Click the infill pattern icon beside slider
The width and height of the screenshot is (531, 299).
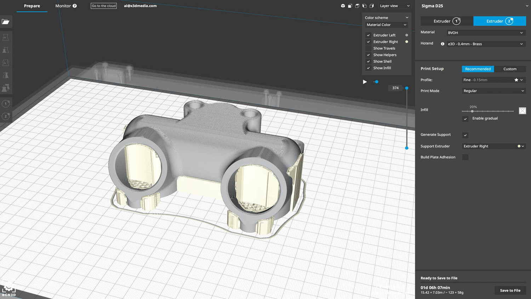click(522, 111)
